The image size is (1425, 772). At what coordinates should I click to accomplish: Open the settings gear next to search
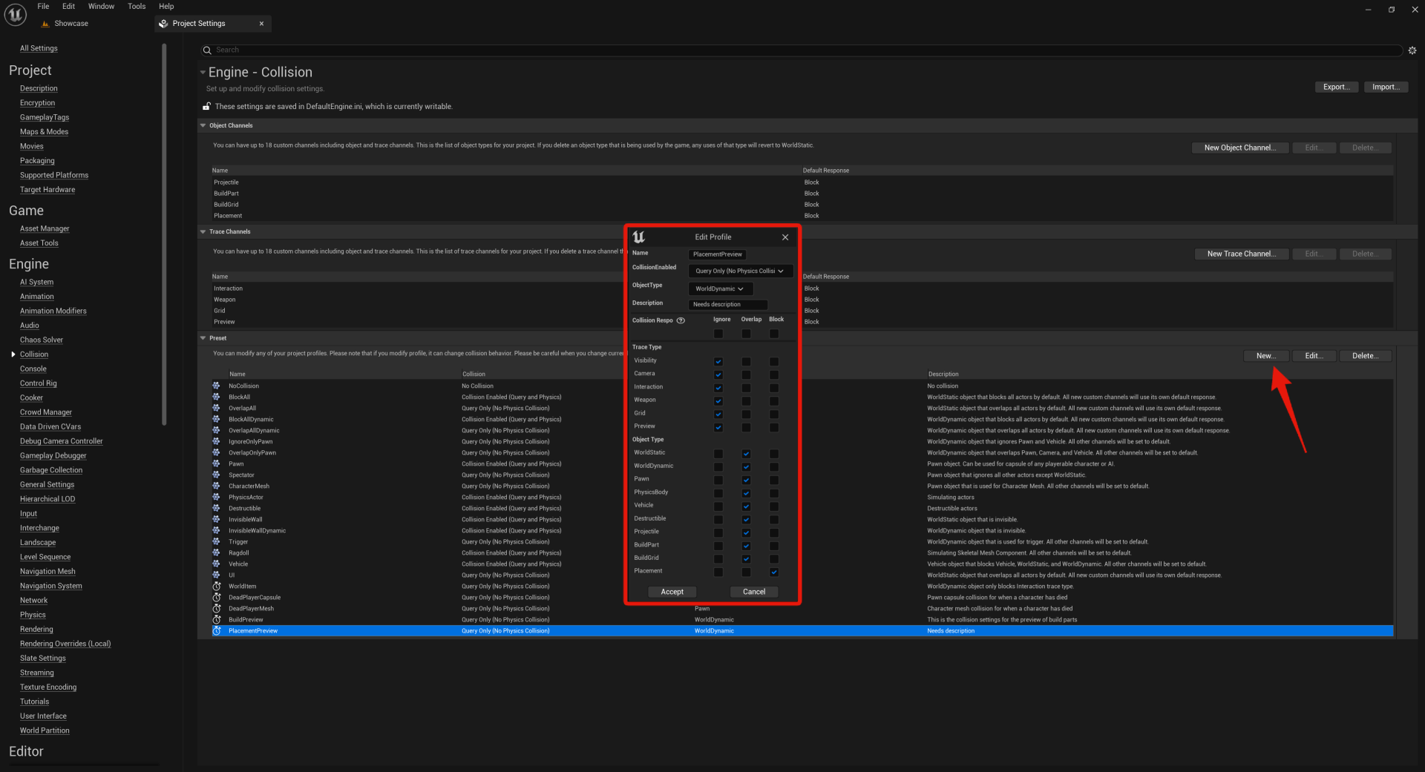pyautogui.click(x=1412, y=50)
